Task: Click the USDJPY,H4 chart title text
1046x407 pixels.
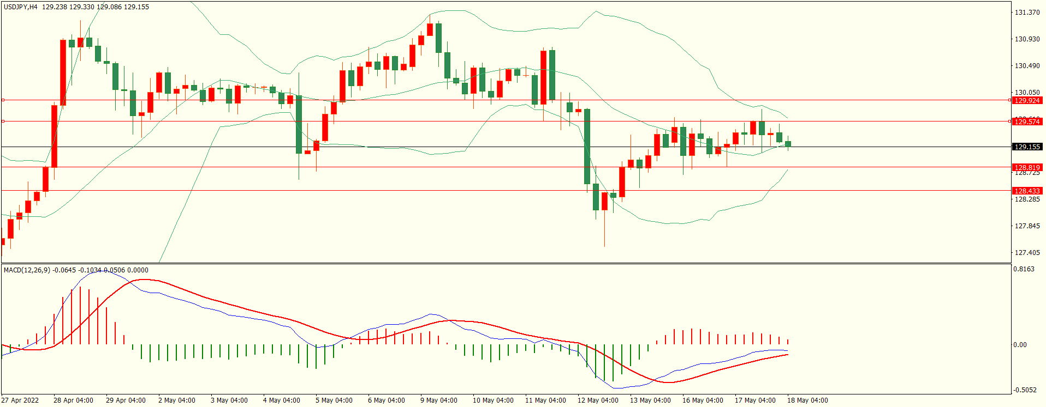Action: pos(21,7)
